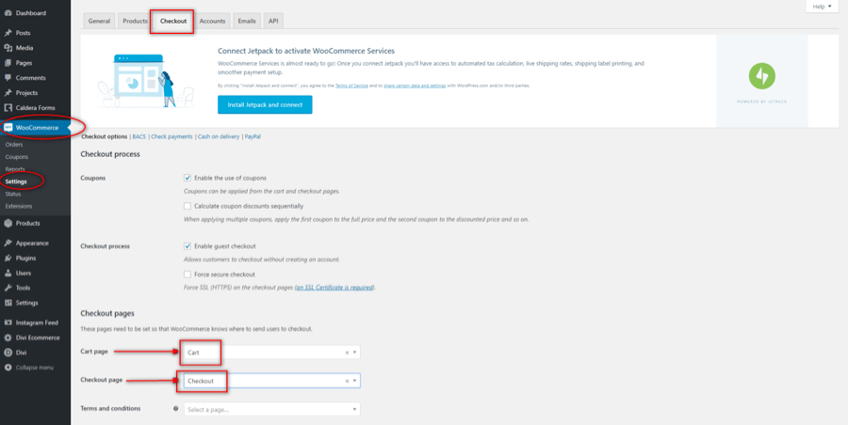
Task: Click the green Jetpack logo
Action: pos(762,76)
